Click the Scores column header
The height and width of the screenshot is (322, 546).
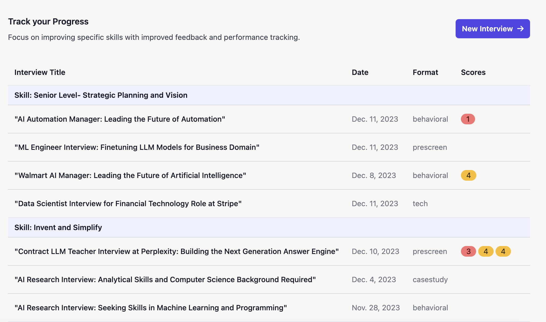[473, 72]
